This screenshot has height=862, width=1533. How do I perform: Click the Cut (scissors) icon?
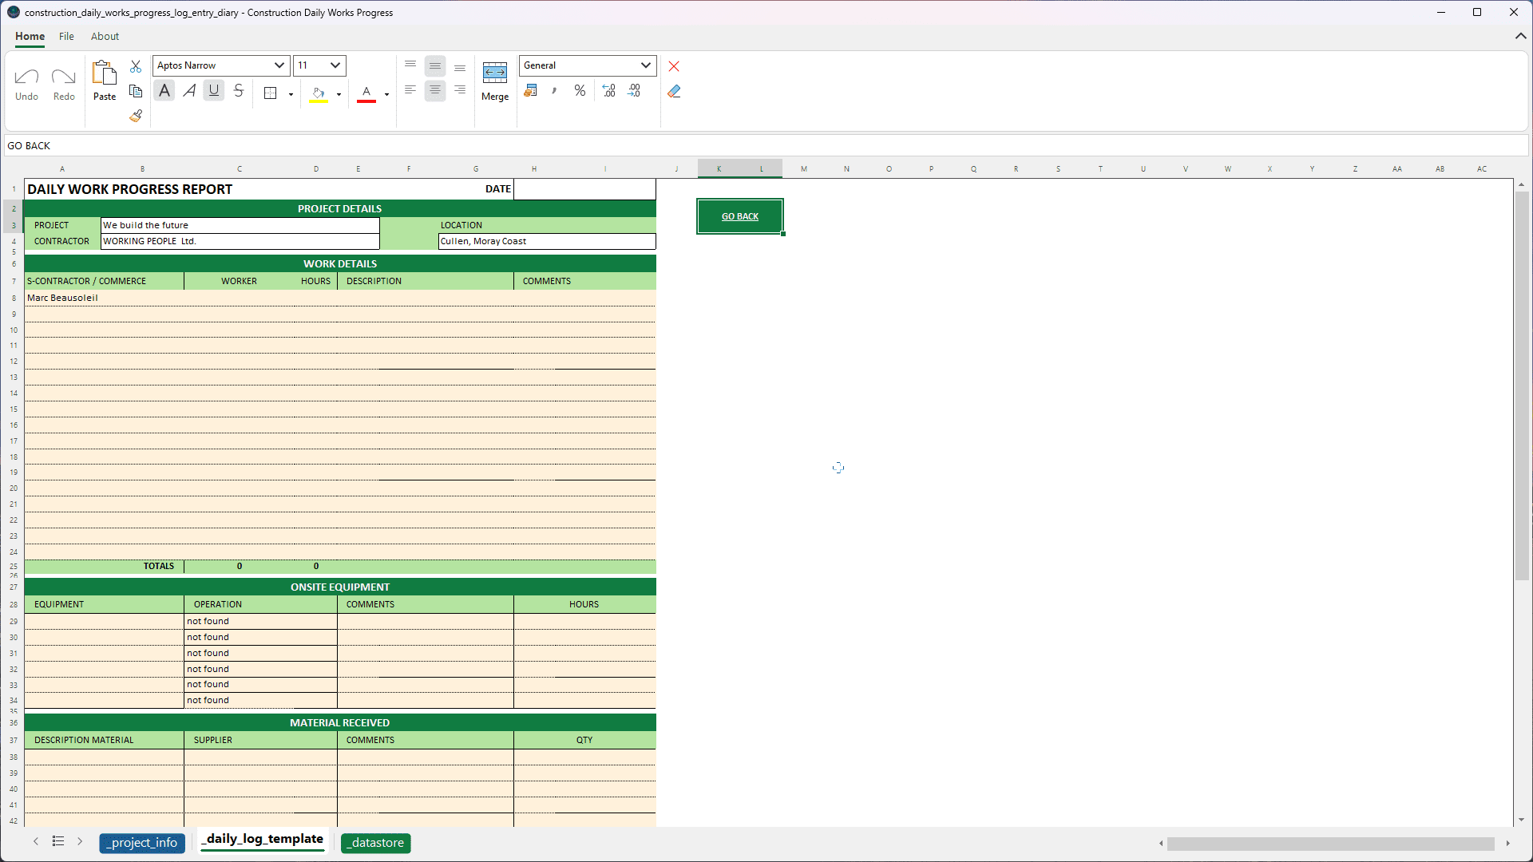[136, 66]
